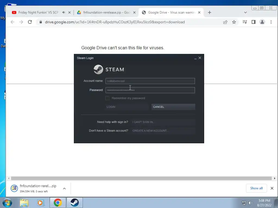Close the Virus scan warning tab
Image resolution: width=278 pixels, height=208 pixels.
click(x=199, y=12)
